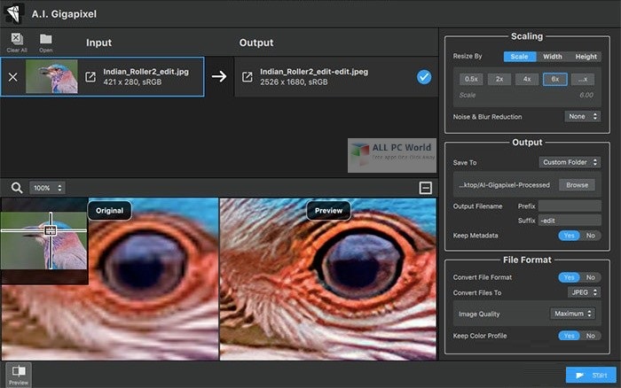Click the Start button
Screen dimensions: 621x388
tap(591, 375)
